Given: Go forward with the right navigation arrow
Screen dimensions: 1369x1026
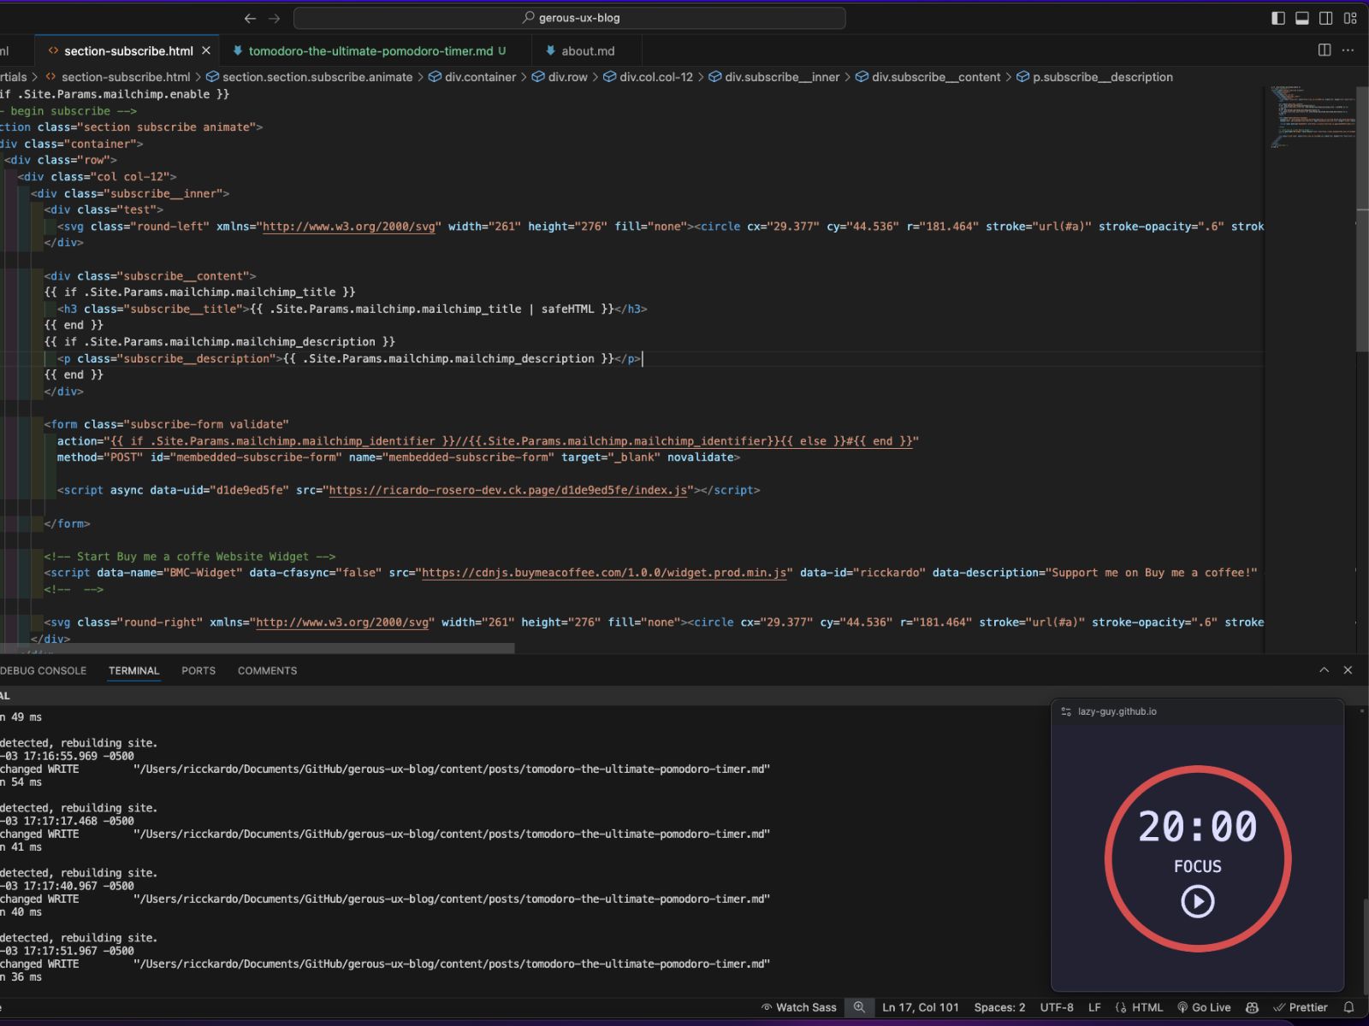Looking at the screenshot, I should point(274,18).
